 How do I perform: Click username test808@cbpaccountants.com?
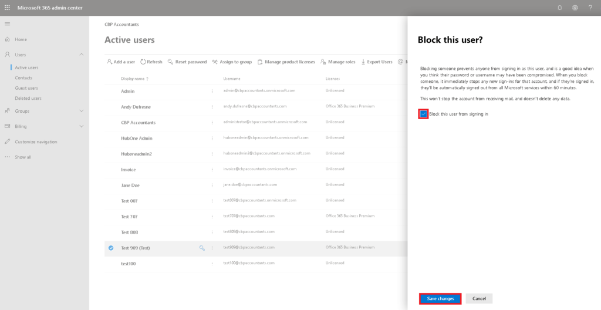point(249,232)
